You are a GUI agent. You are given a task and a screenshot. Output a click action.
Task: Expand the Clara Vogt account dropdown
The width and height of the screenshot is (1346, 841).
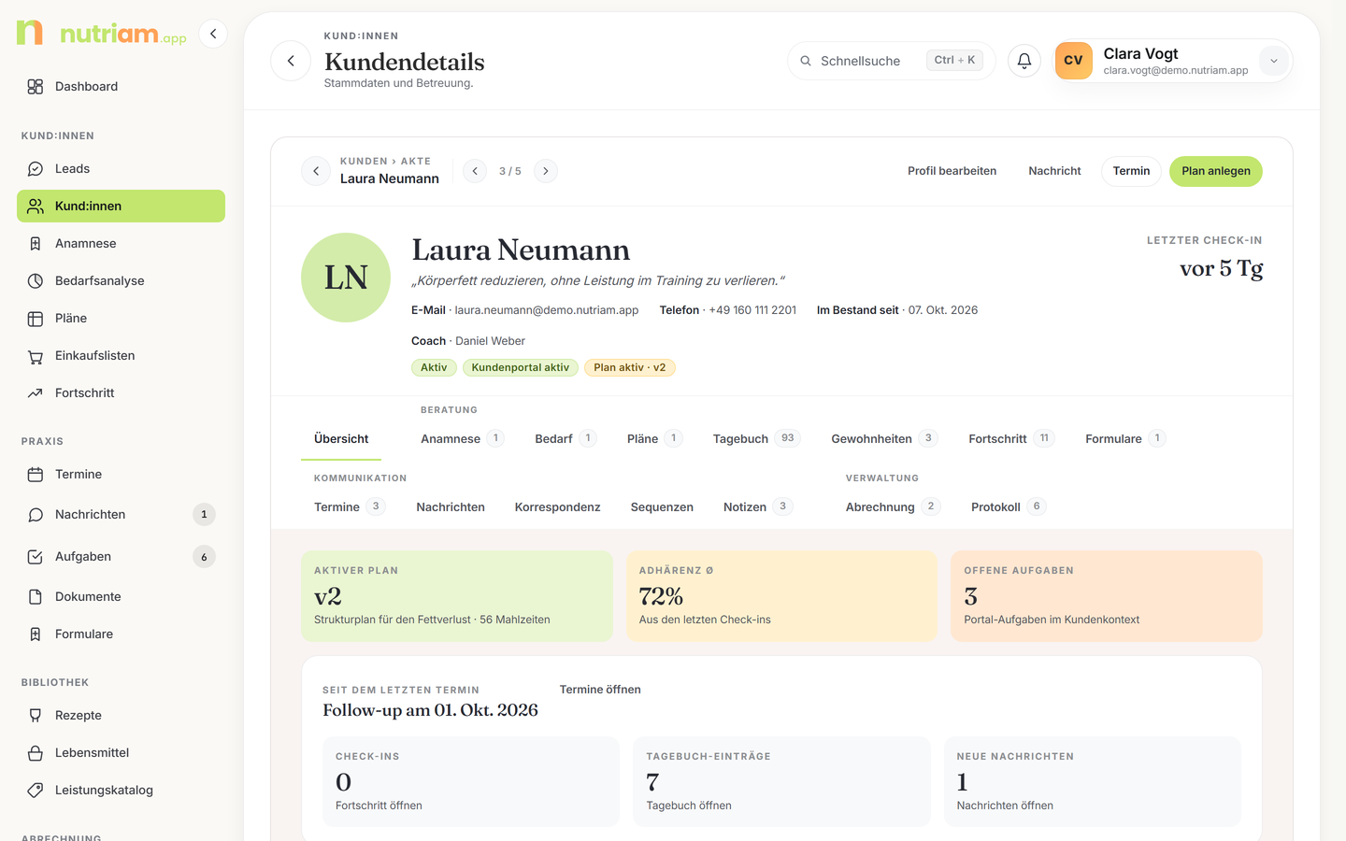coord(1273,61)
